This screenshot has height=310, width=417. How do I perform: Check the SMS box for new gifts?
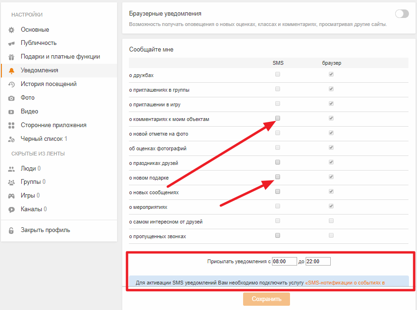pos(278,177)
